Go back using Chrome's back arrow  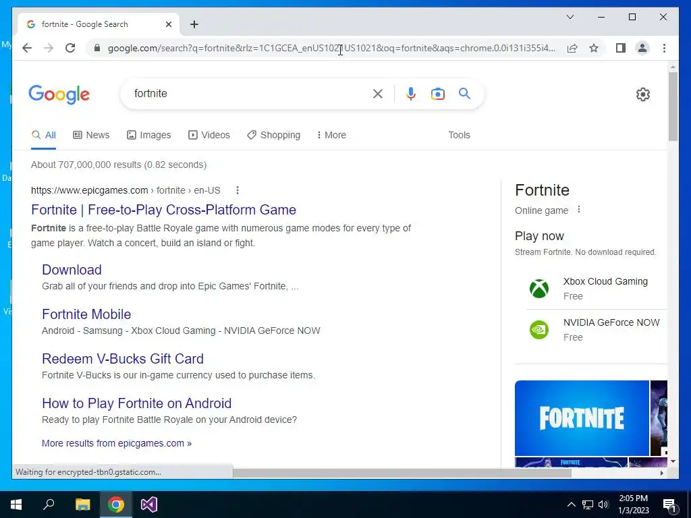click(x=27, y=48)
